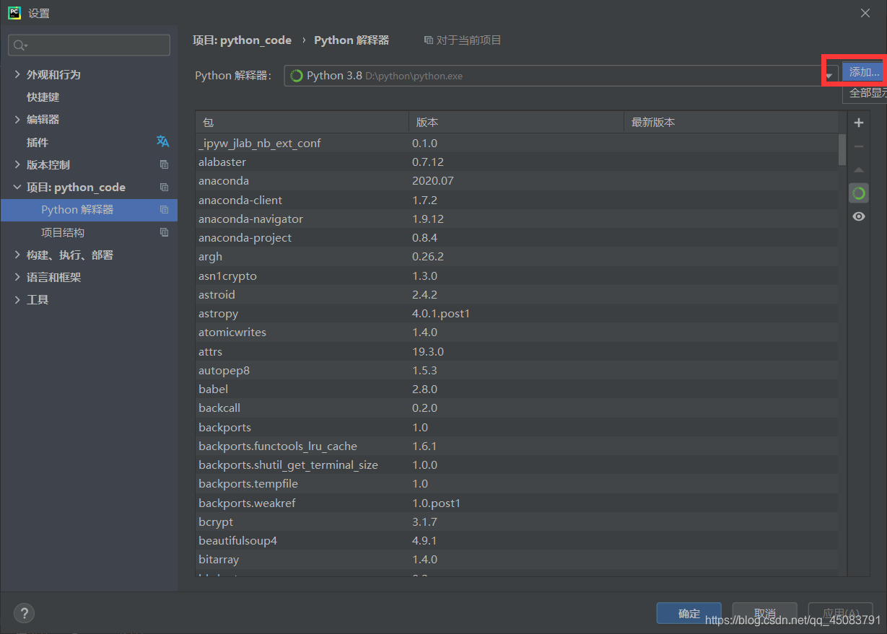Screen dimensions: 887x634
Task: Expand the 外观和行为 section
Action: click(17, 74)
